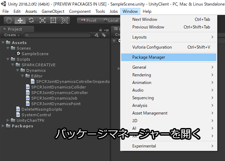Image resolution: width=225 pixels, height=161 pixels.
Task: Open the Rendering submenu
Action: [169, 75]
